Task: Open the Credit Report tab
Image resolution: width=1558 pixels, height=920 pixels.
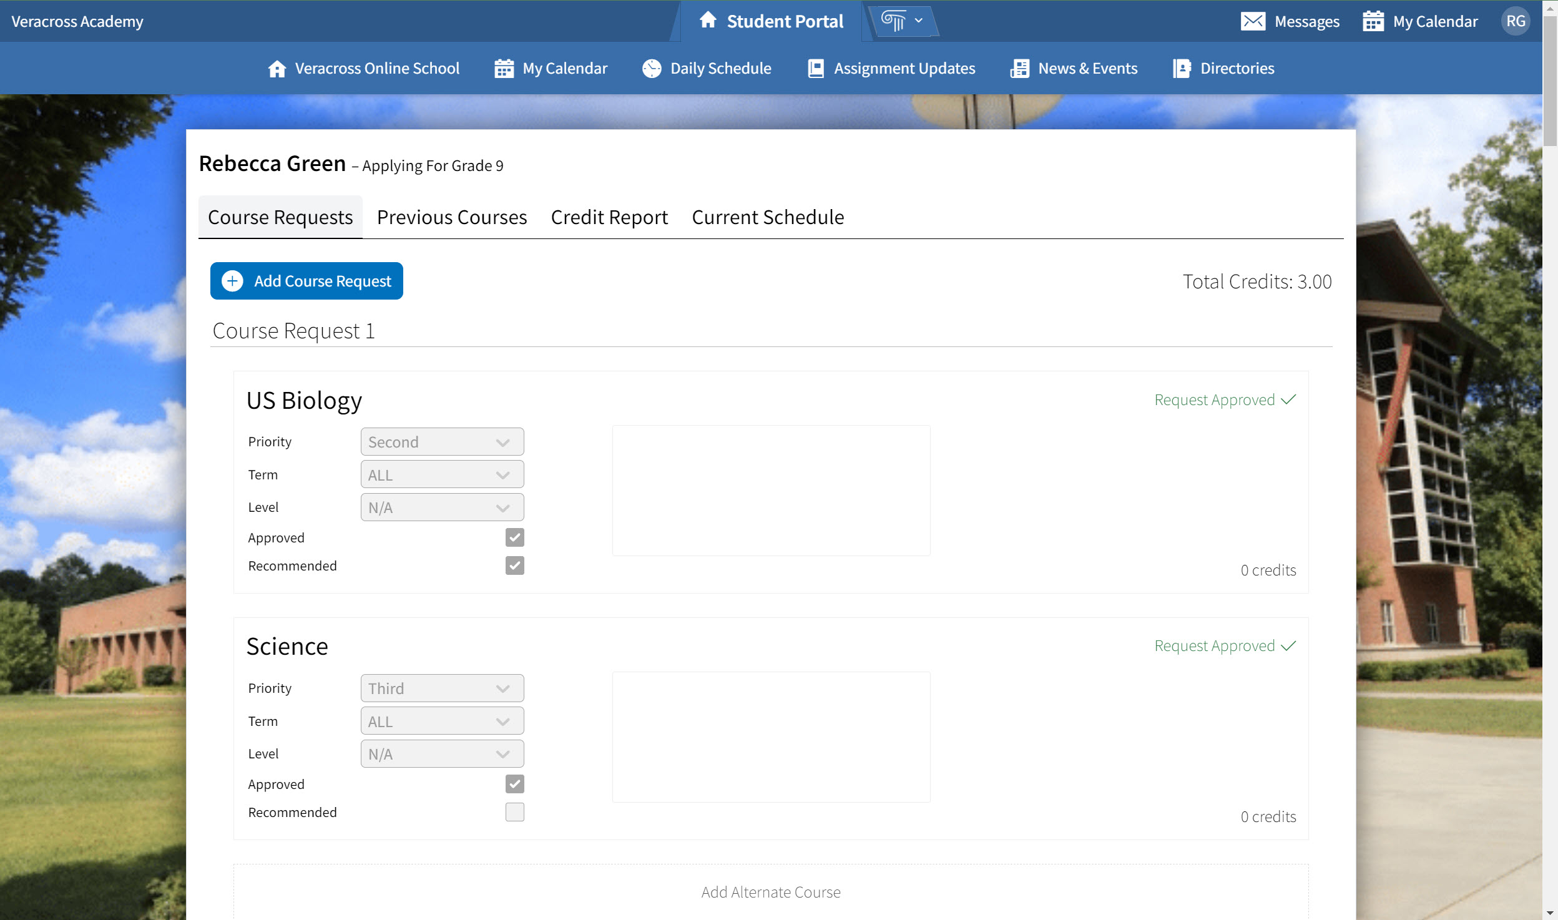Action: tap(609, 217)
